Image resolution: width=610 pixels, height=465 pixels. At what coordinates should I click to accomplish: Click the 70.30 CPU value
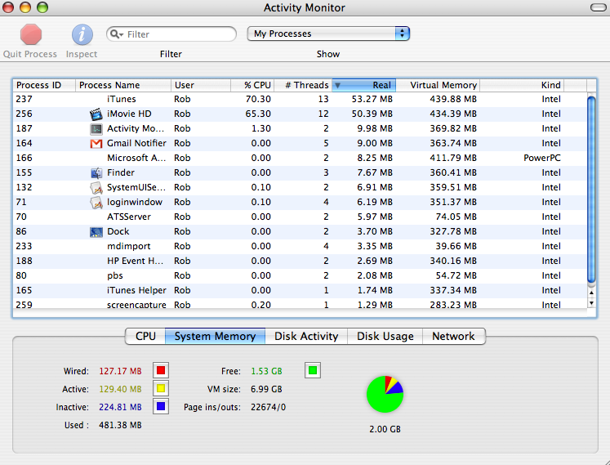coord(258,100)
